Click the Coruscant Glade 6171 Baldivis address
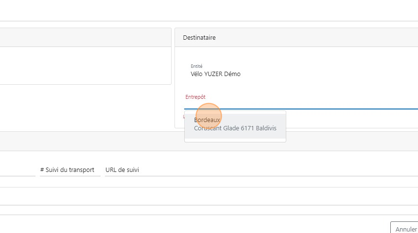418x233 pixels. click(x=236, y=129)
